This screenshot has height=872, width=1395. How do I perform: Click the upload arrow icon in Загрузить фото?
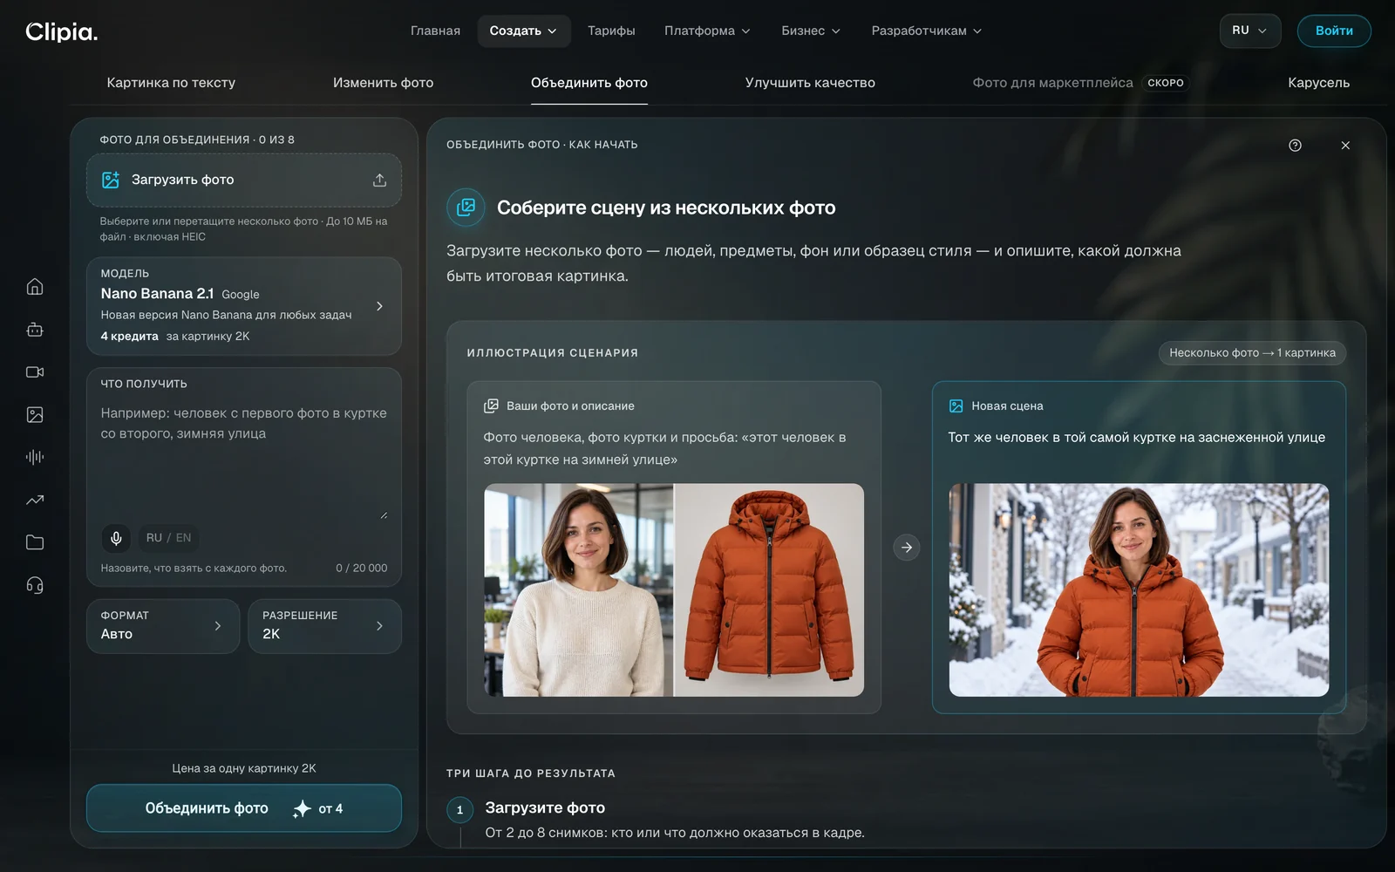tap(379, 180)
